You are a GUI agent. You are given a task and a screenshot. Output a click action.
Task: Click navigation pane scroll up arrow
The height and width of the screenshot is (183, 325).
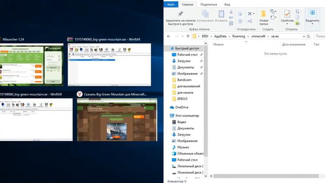point(206,43)
